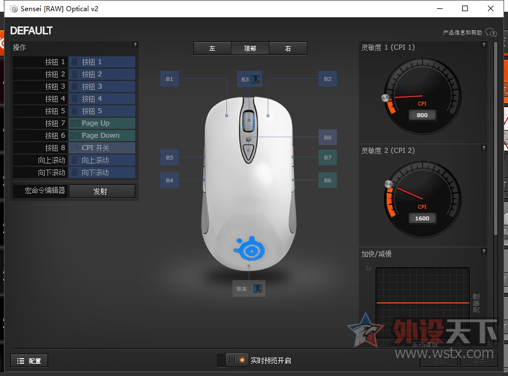Select the B7 button label

coord(327,157)
